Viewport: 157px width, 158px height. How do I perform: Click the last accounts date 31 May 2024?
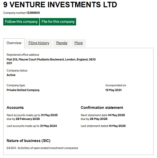coord(49,126)
